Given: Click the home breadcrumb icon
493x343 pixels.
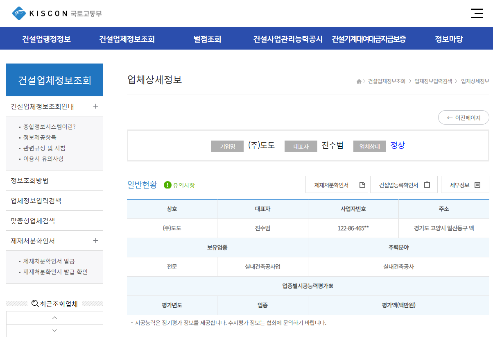Looking at the screenshot, I should pos(359,81).
